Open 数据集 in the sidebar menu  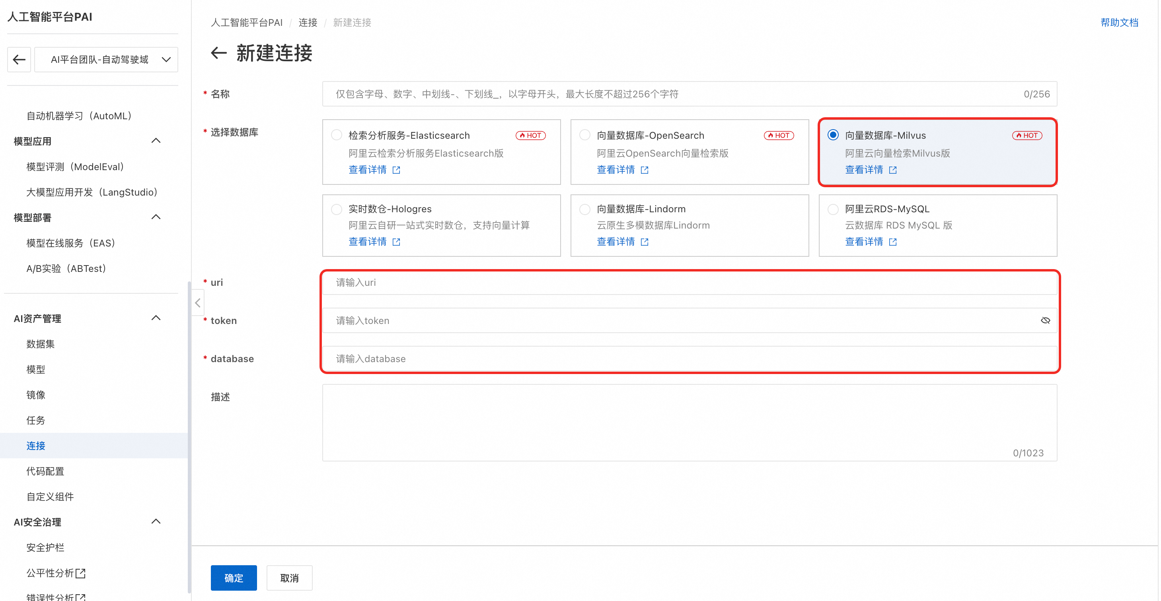41,344
